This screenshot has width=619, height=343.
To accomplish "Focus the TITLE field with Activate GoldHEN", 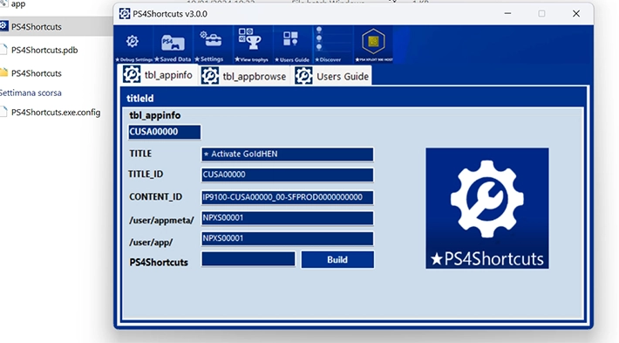I will coord(287,154).
